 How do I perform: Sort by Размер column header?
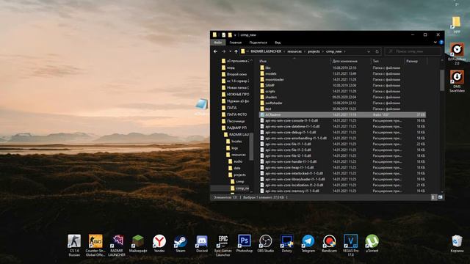point(415,61)
